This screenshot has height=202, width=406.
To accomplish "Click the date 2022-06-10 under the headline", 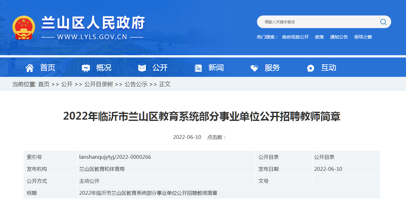I will pyautogui.click(x=187, y=137).
